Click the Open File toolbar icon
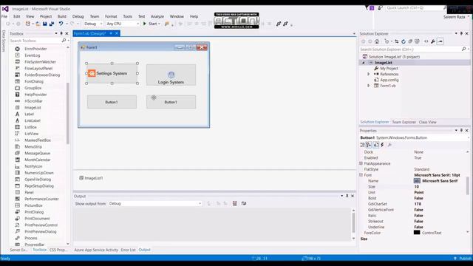This screenshot has width=473, height=266. click(x=38, y=24)
